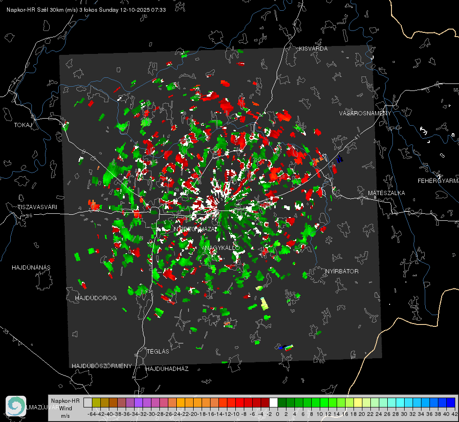The height and width of the screenshot is (422, 459).
Task: Select the FEHÉRGYARMAT city label
Action: (438, 181)
